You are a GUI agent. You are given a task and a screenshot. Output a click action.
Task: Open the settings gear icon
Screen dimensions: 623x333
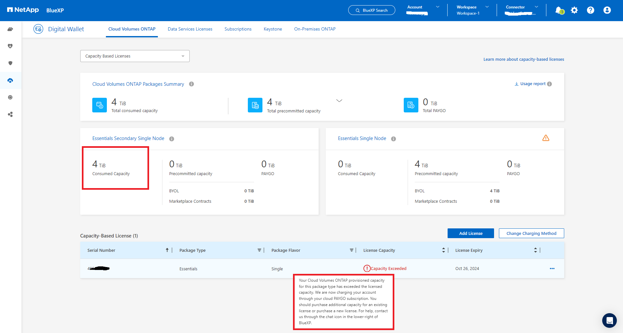[x=574, y=10]
